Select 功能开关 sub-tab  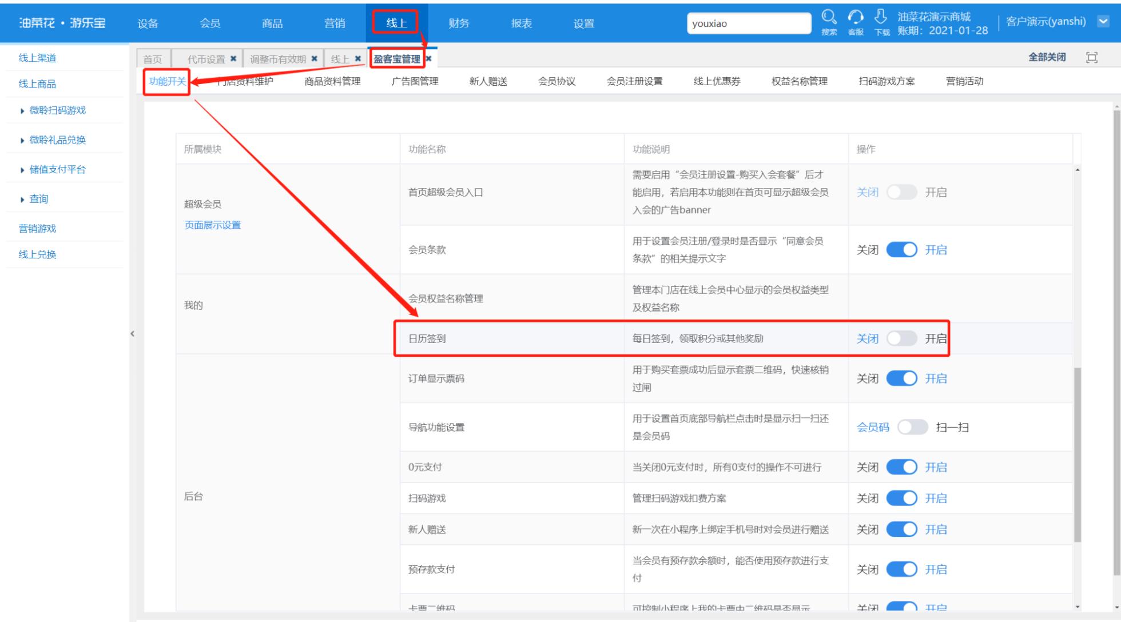(x=168, y=81)
